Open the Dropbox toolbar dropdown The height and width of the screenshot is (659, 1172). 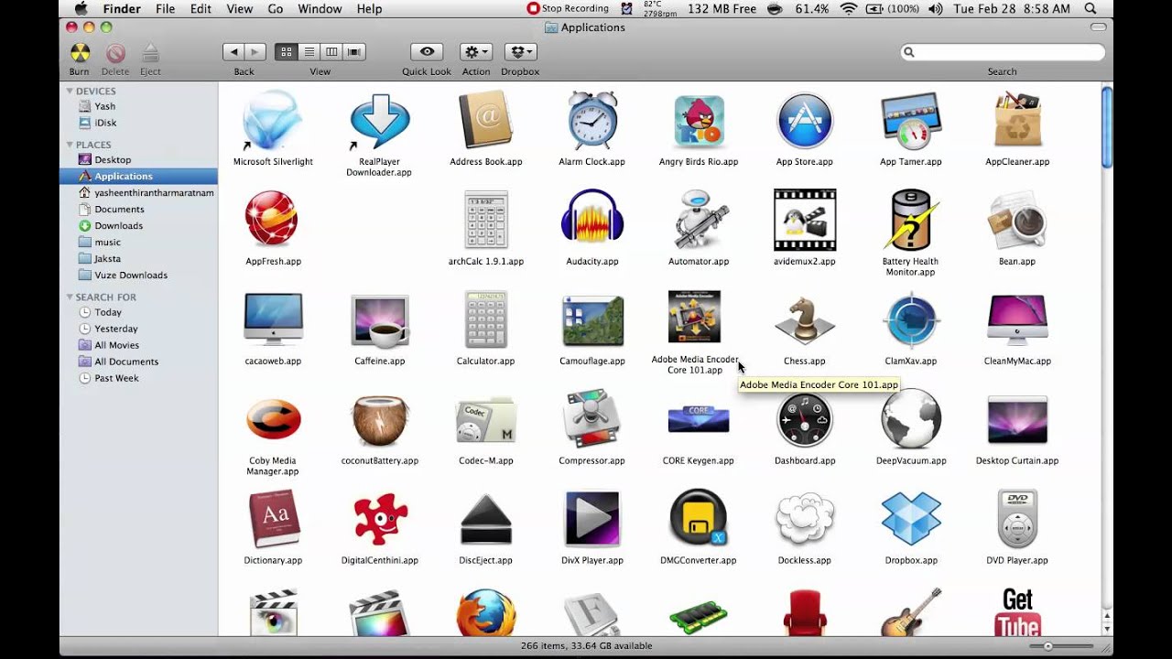click(x=520, y=52)
